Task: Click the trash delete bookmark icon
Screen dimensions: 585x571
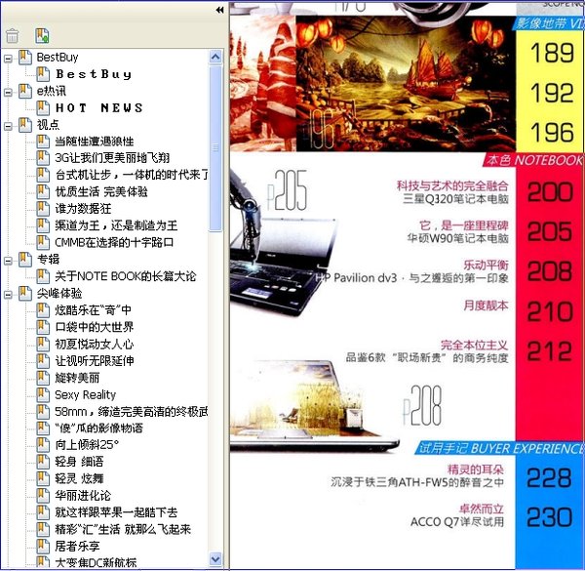Action: tap(13, 36)
